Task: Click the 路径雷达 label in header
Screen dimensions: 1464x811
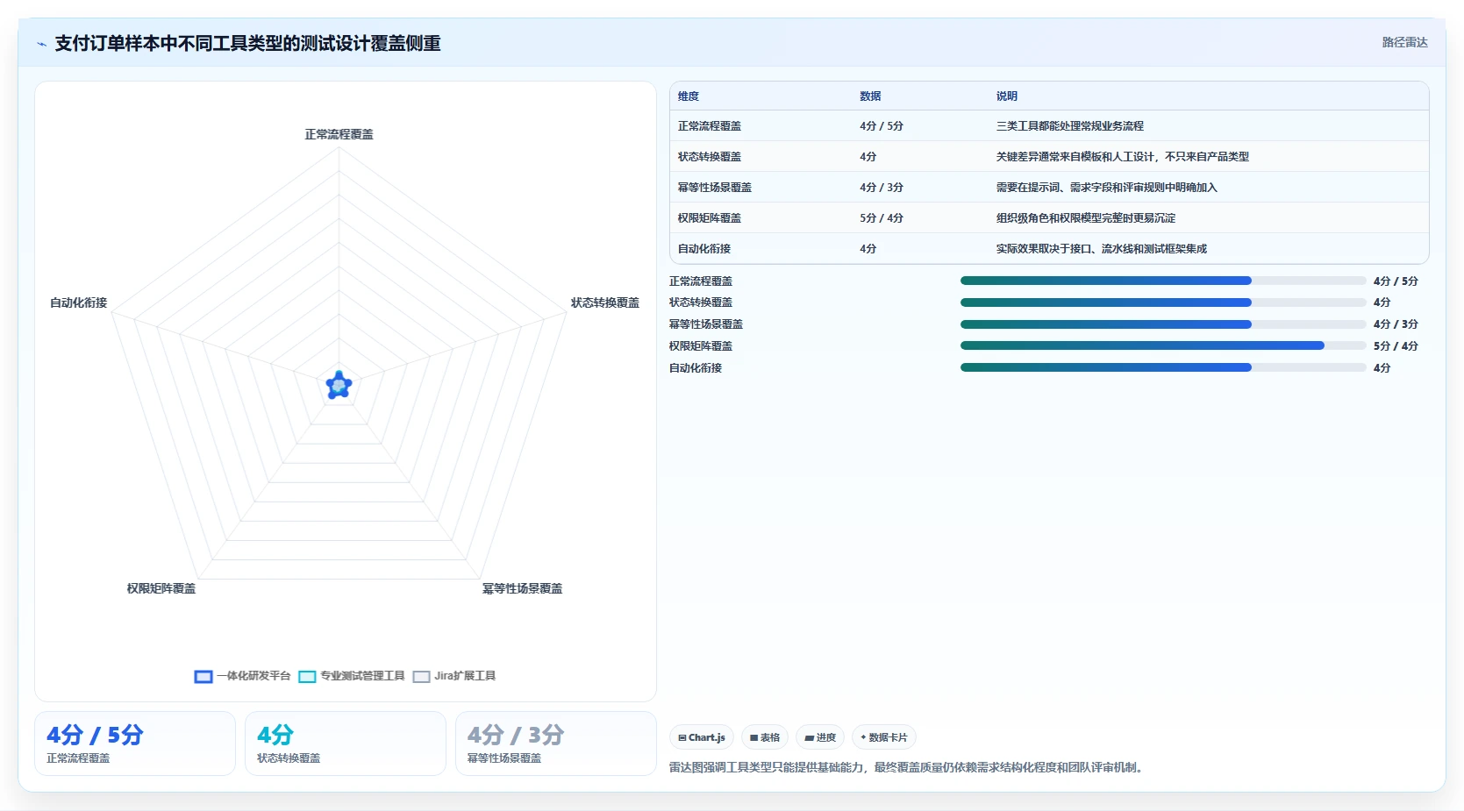Action: click(x=1405, y=42)
